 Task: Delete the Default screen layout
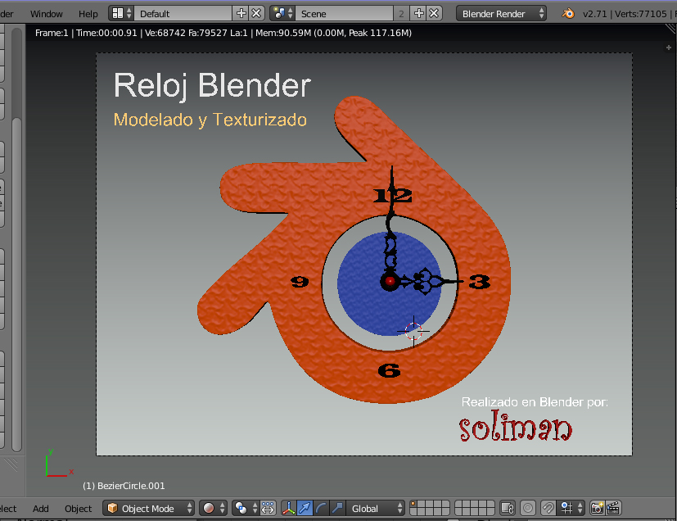click(x=256, y=13)
